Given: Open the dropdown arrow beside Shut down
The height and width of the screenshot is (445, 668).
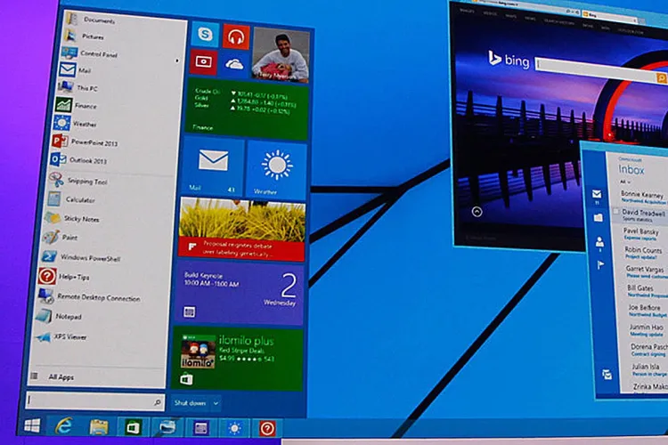Looking at the screenshot, I should click(x=216, y=403).
